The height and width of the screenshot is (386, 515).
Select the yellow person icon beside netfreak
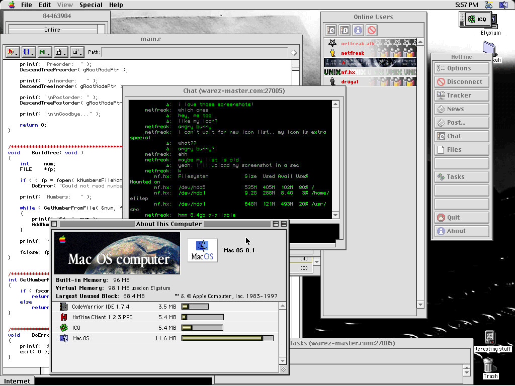pos(332,53)
